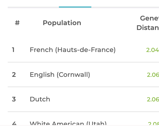Click rank number 4
Screen dimensions: 159x126
14,124
